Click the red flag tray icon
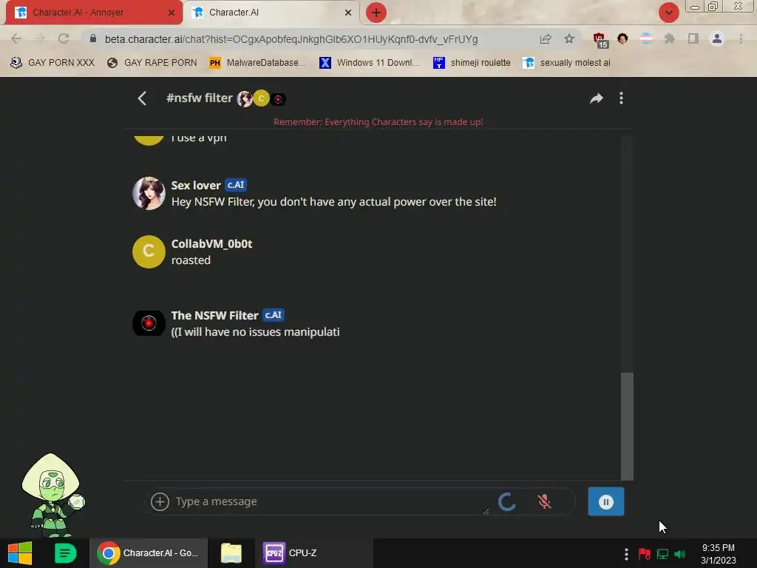The width and height of the screenshot is (757, 568). pos(644,554)
